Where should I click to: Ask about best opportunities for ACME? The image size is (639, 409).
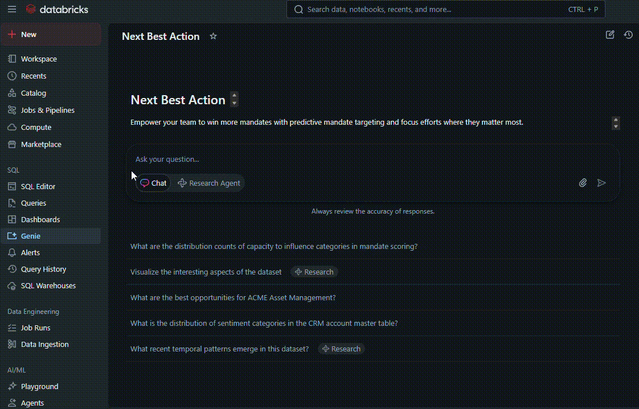point(233,297)
